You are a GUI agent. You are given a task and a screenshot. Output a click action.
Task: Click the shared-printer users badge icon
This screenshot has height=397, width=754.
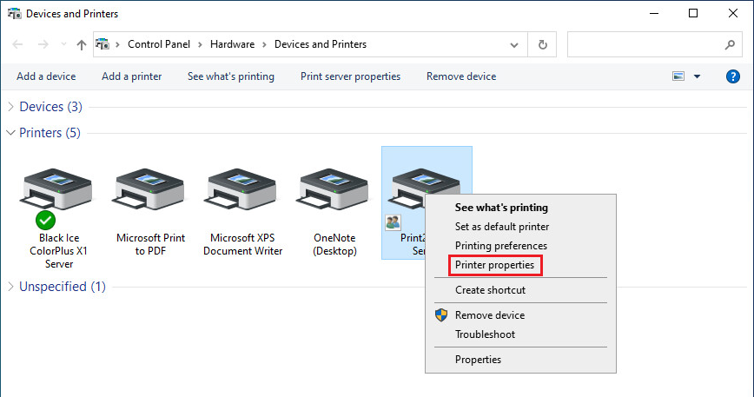pyautogui.click(x=393, y=222)
